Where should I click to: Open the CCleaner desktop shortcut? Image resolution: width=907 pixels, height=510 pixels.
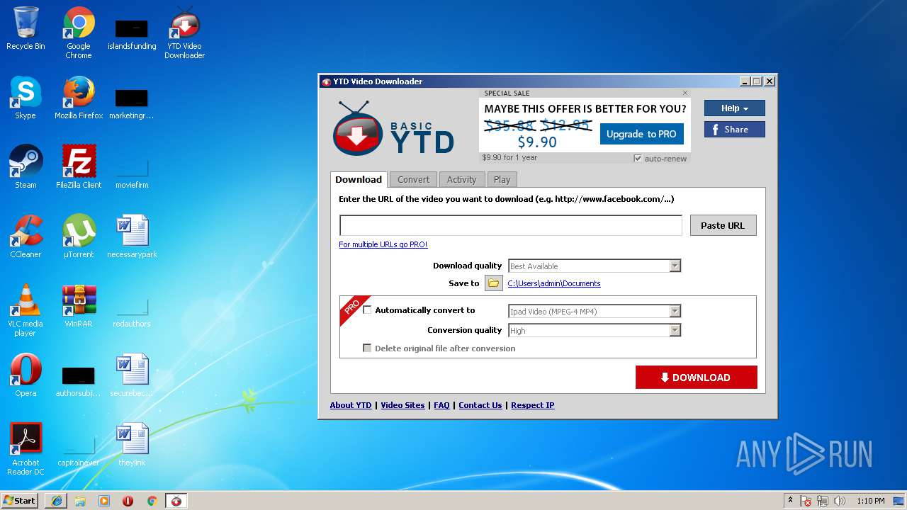click(x=26, y=237)
